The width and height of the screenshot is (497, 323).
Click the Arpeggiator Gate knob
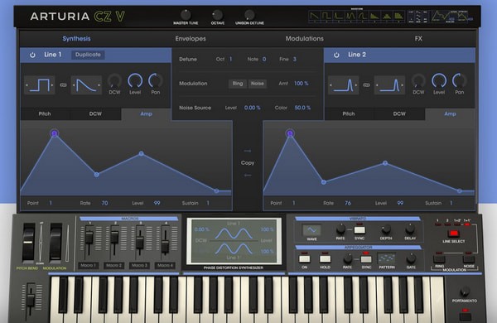(411, 258)
